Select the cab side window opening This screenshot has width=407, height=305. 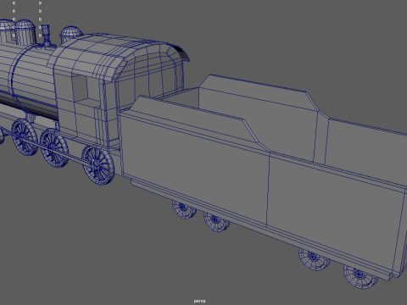(80, 87)
